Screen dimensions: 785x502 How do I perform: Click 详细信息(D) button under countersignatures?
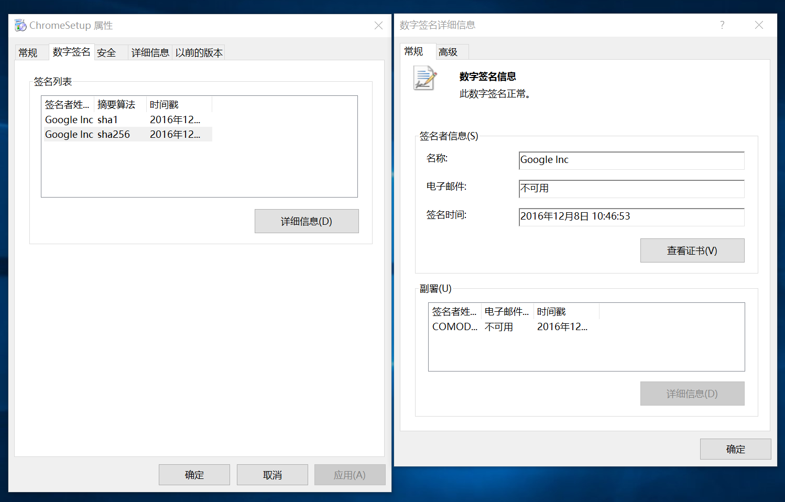coord(692,394)
